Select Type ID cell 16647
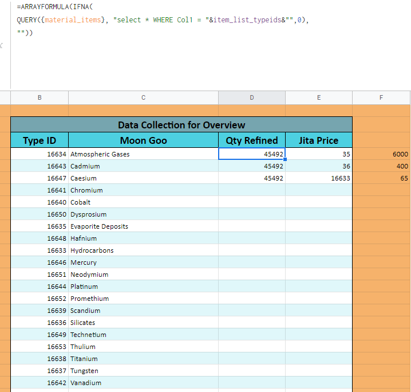The width and height of the screenshot is (411, 392). 39,178
